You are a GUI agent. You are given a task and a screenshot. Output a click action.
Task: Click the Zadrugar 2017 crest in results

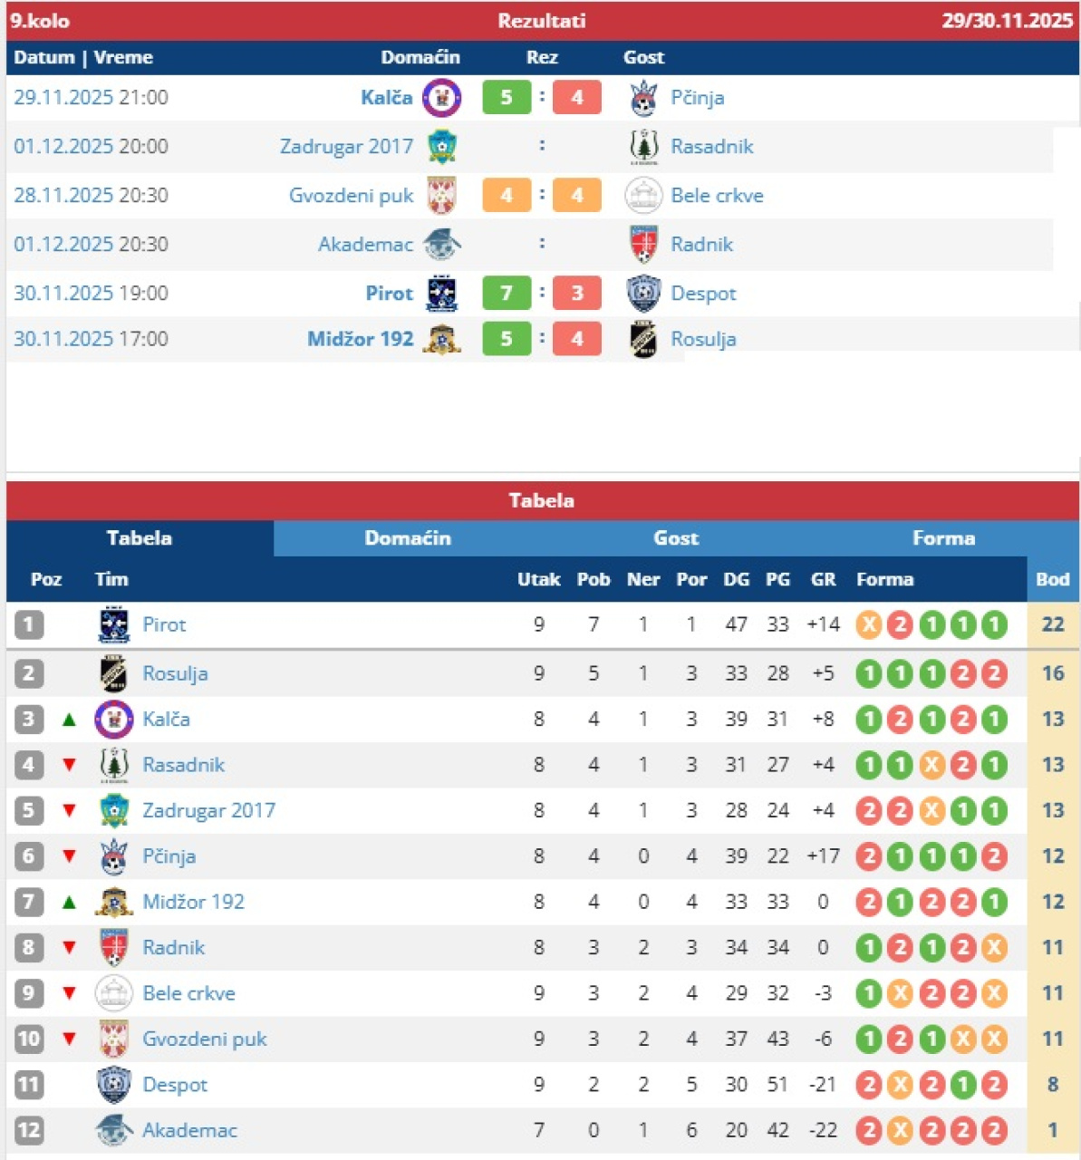[442, 147]
